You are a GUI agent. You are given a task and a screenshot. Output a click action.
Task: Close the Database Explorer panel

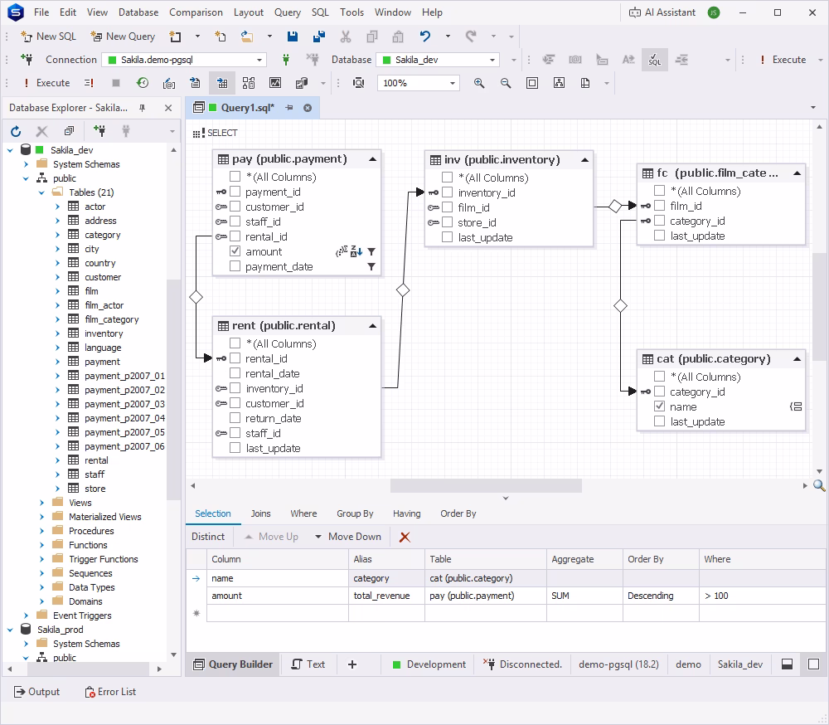168,108
